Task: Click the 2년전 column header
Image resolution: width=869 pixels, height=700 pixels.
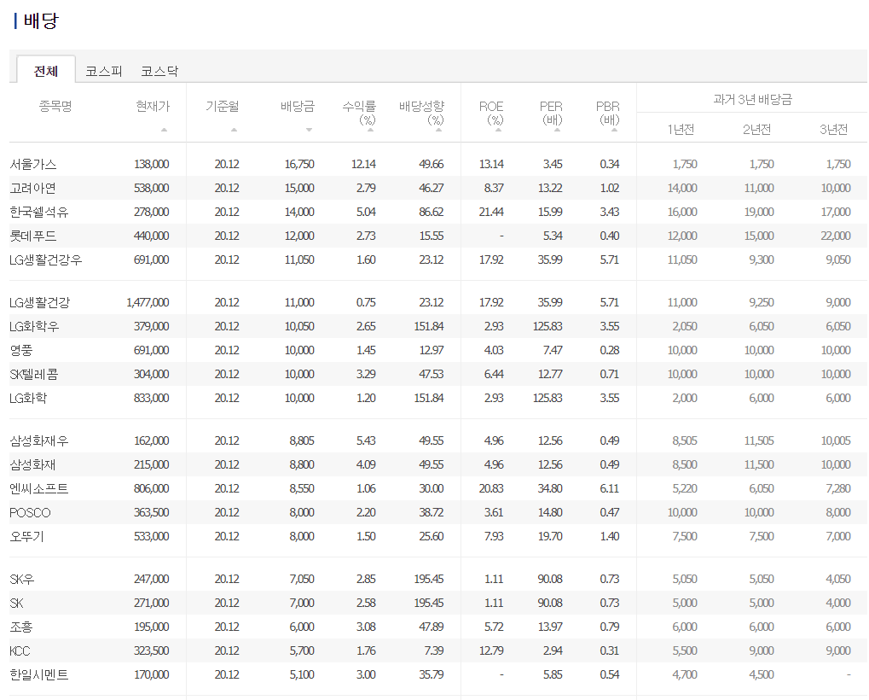Action: click(756, 129)
